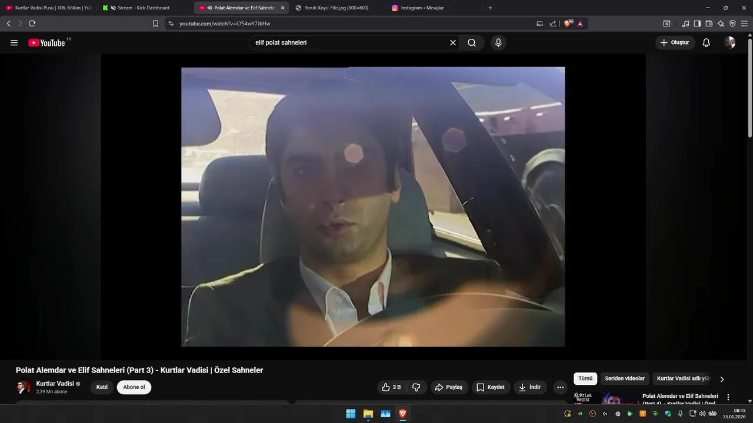Click the share-page icon in address bar
This screenshot has width=753, height=423.
[x=553, y=23]
